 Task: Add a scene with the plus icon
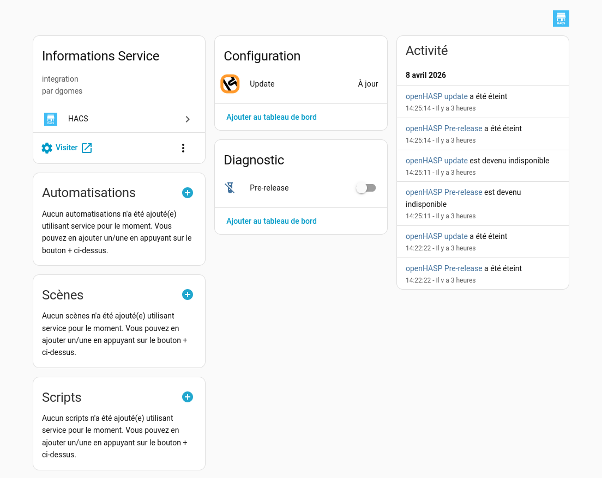click(188, 295)
